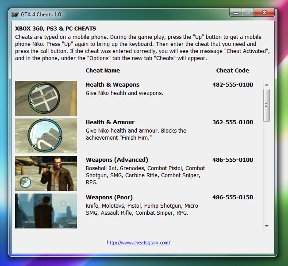Screen dimensions: 288x266
Task: Select the Weapons (Advanced) RPG thumbnail
Action: coord(46,173)
